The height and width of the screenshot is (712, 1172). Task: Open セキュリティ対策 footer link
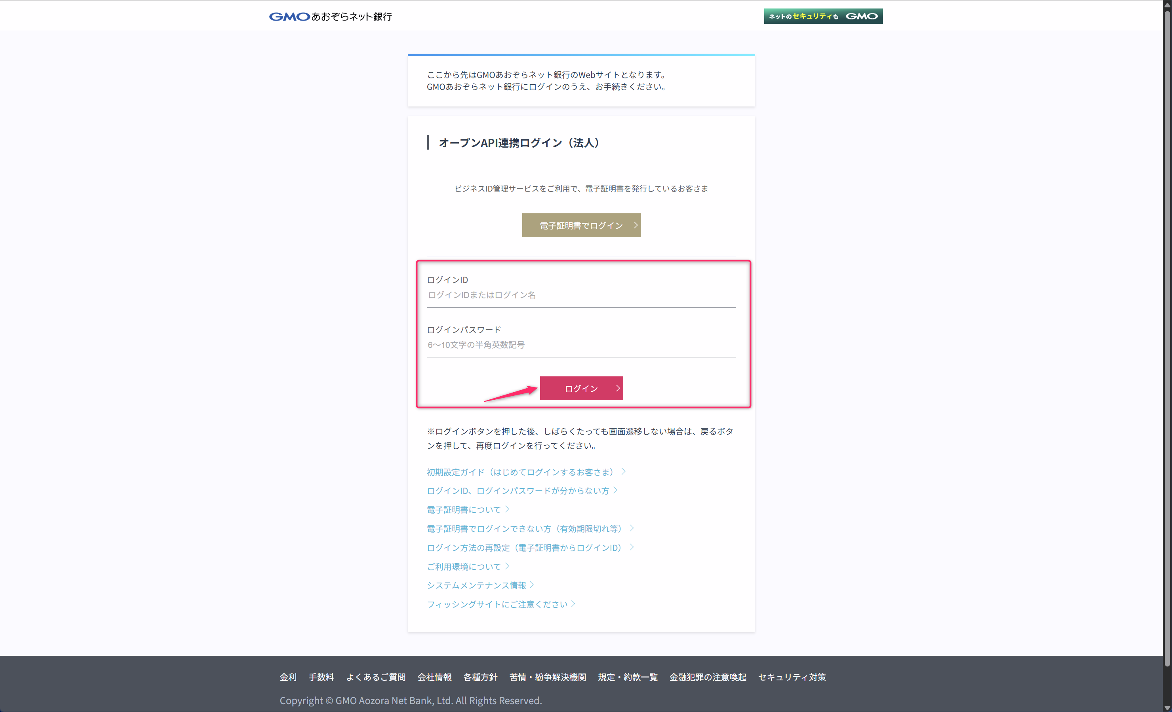(x=791, y=677)
